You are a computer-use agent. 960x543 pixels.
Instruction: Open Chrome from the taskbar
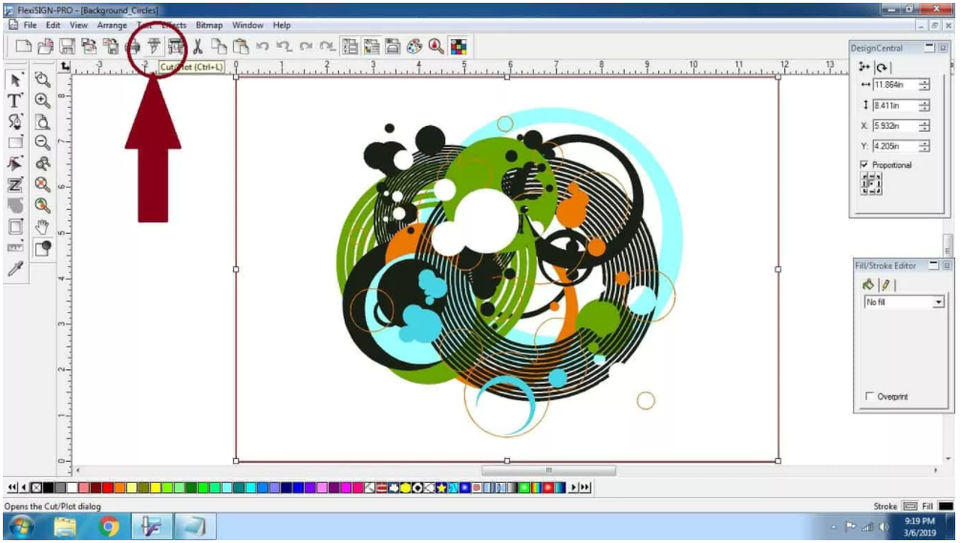(x=109, y=526)
